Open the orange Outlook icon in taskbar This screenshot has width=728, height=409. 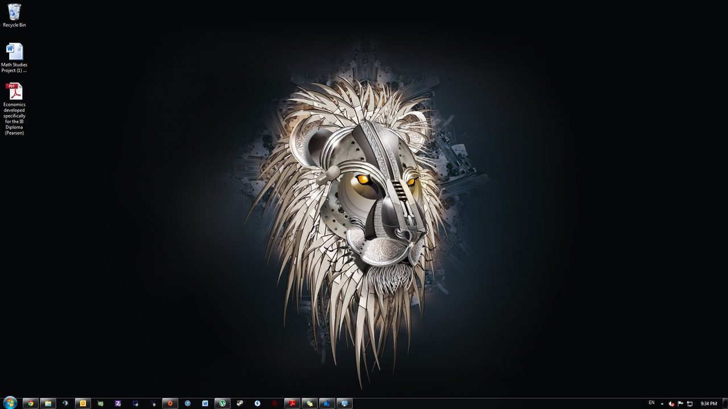83,403
